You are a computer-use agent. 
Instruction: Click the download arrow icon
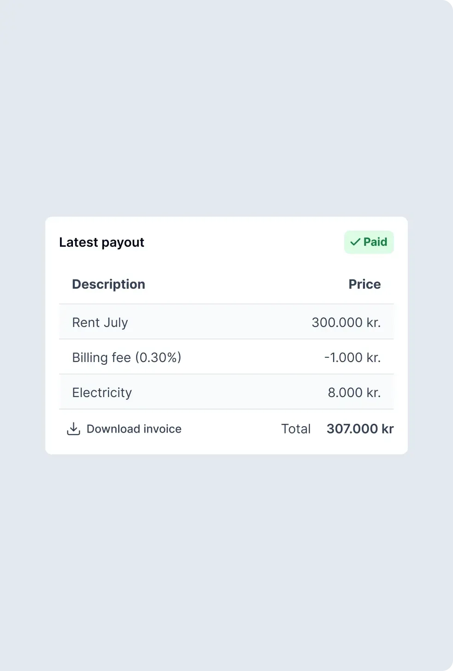coord(73,429)
